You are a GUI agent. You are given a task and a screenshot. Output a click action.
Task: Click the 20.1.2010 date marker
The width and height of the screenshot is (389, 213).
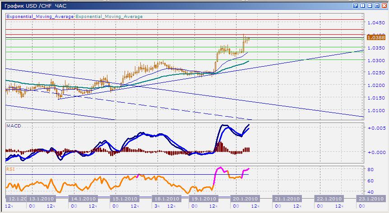tap(244, 199)
